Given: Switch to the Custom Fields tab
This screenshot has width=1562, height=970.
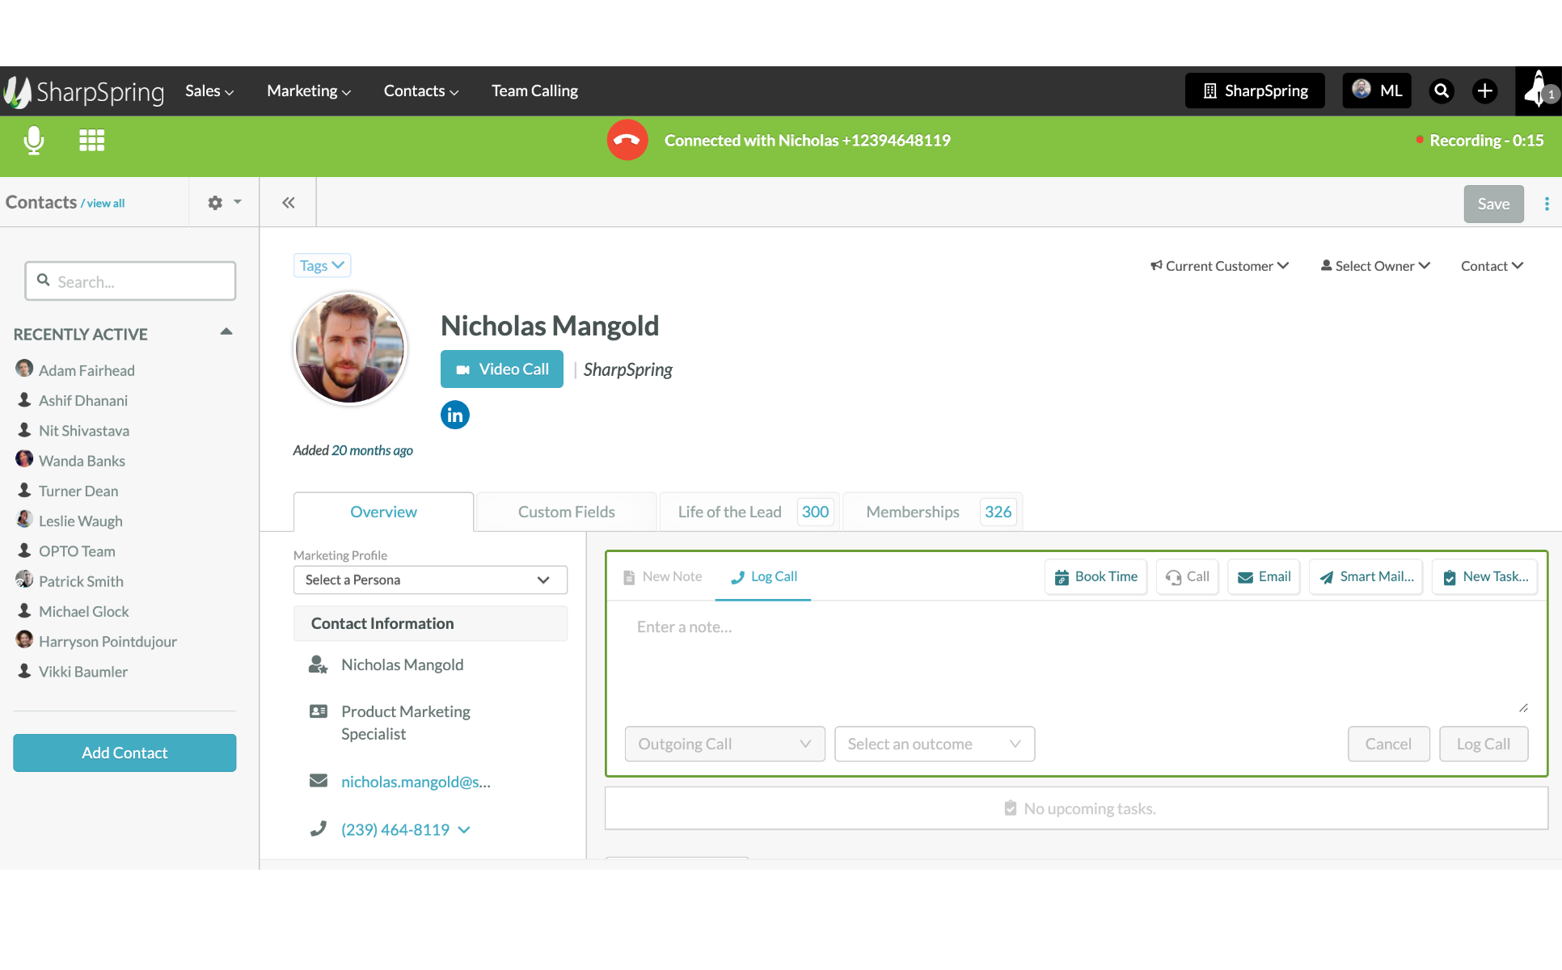Looking at the screenshot, I should click(x=566, y=512).
